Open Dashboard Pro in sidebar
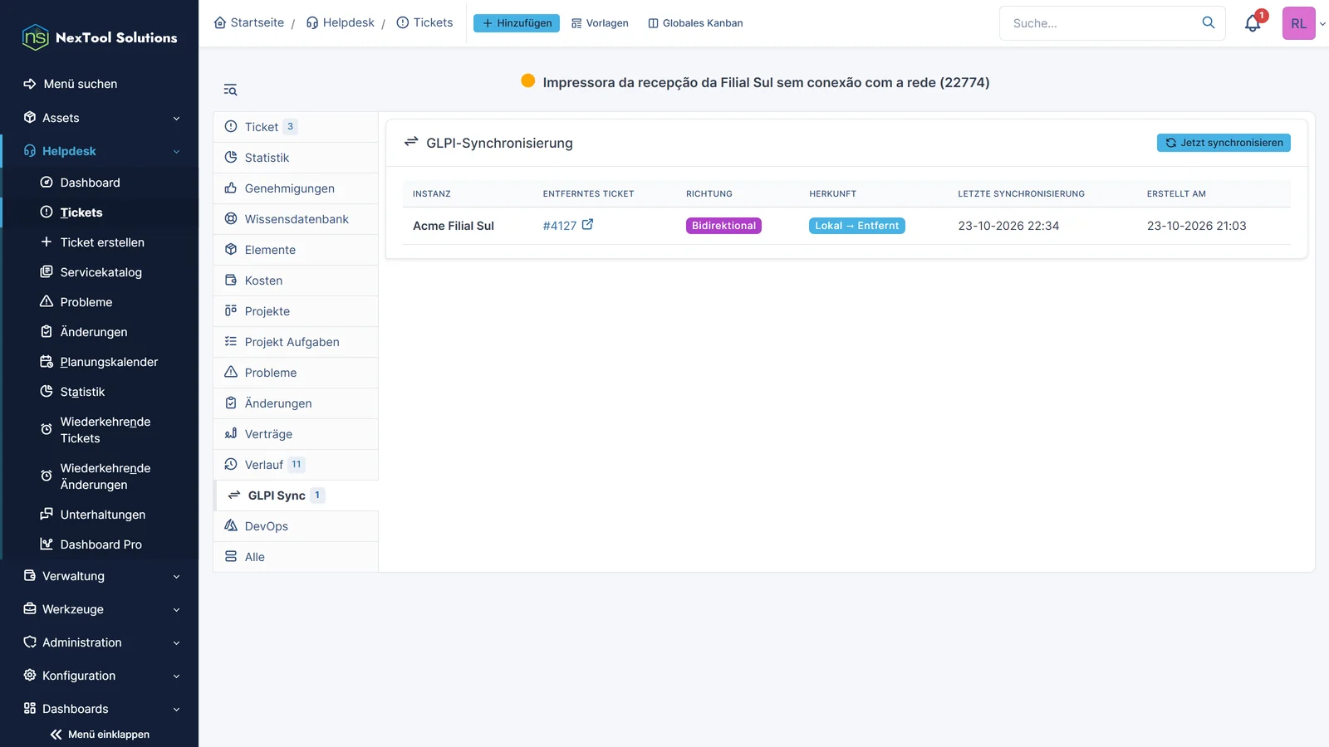Viewport: 1329px width, 747px height. click(101, 544)
